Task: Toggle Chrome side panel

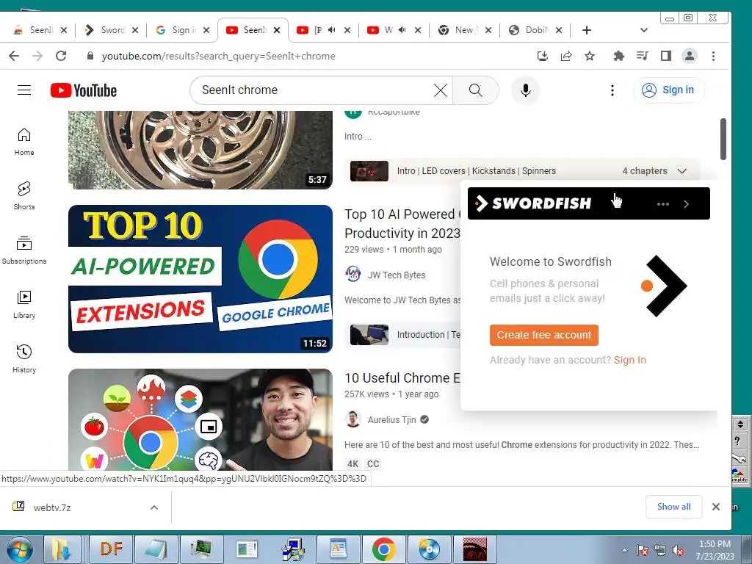Action: click(665, 56)
